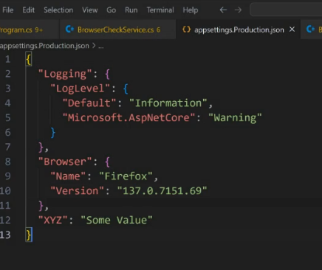Open the Help menu

tap(191, 10)
